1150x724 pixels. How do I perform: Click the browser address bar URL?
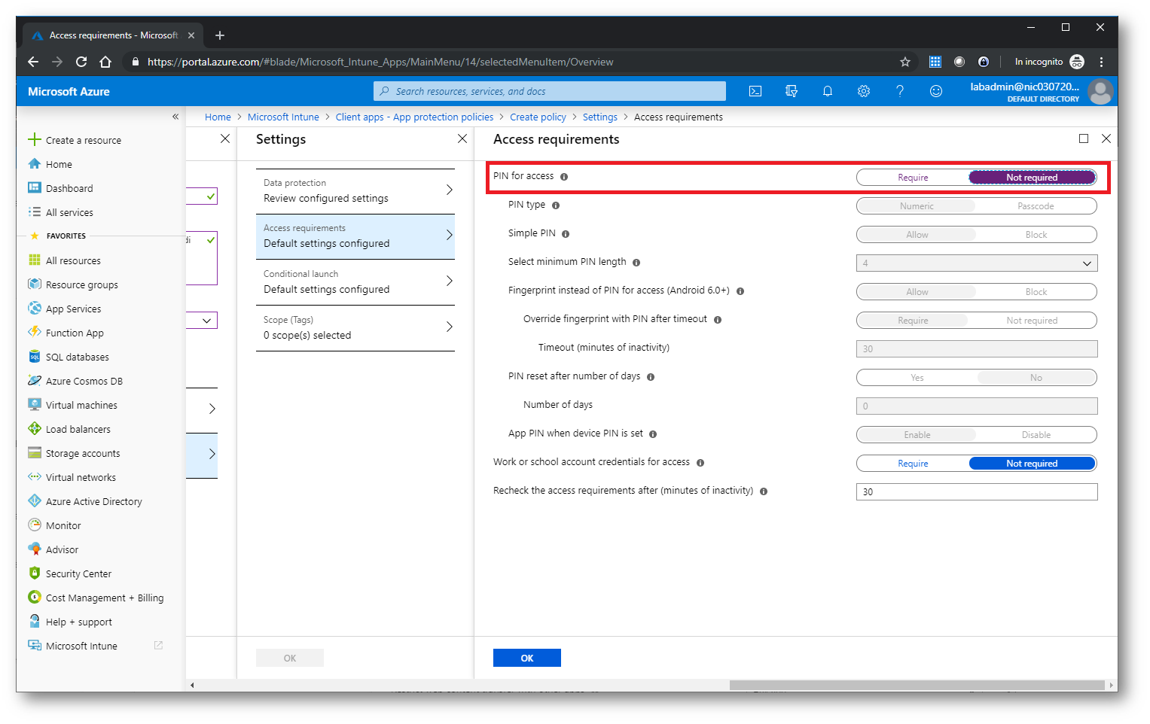(380, 62)
